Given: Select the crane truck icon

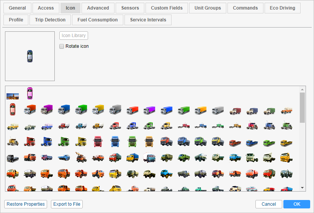Looking at the screenshot, I should coord(81,157).
